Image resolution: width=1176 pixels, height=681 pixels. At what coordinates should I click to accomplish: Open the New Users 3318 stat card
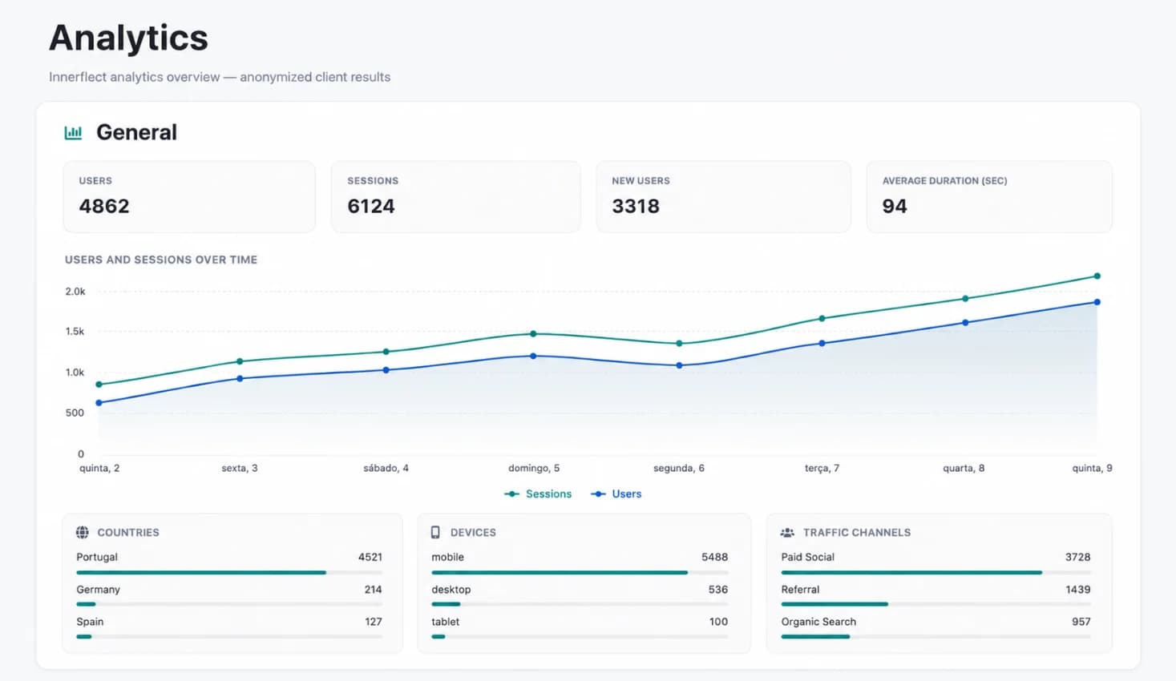pyautogui.click(x=723, y=196)
